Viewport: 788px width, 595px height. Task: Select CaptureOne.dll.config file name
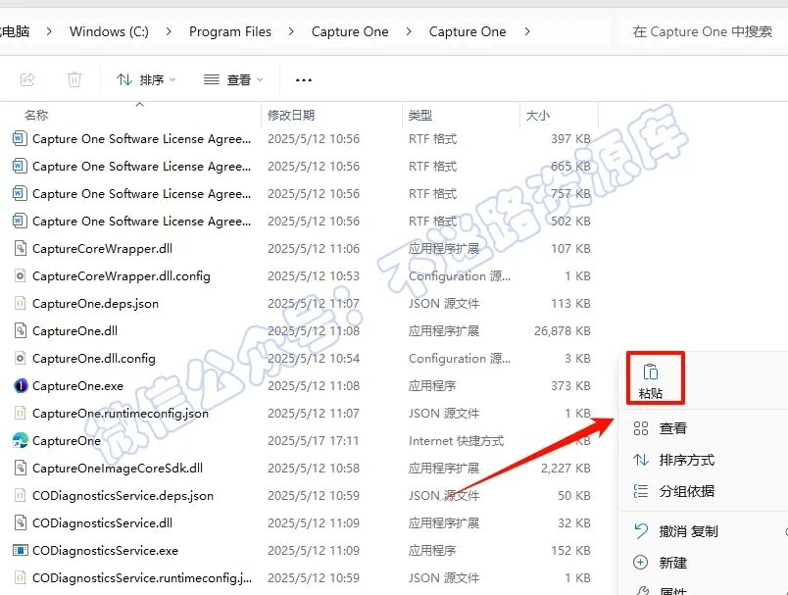(94, 359)
